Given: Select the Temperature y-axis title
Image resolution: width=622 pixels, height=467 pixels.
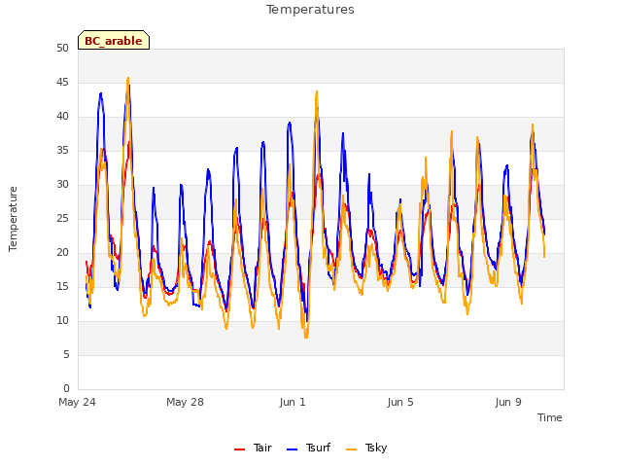Looking at the screenshot, I should pos(13,219).
